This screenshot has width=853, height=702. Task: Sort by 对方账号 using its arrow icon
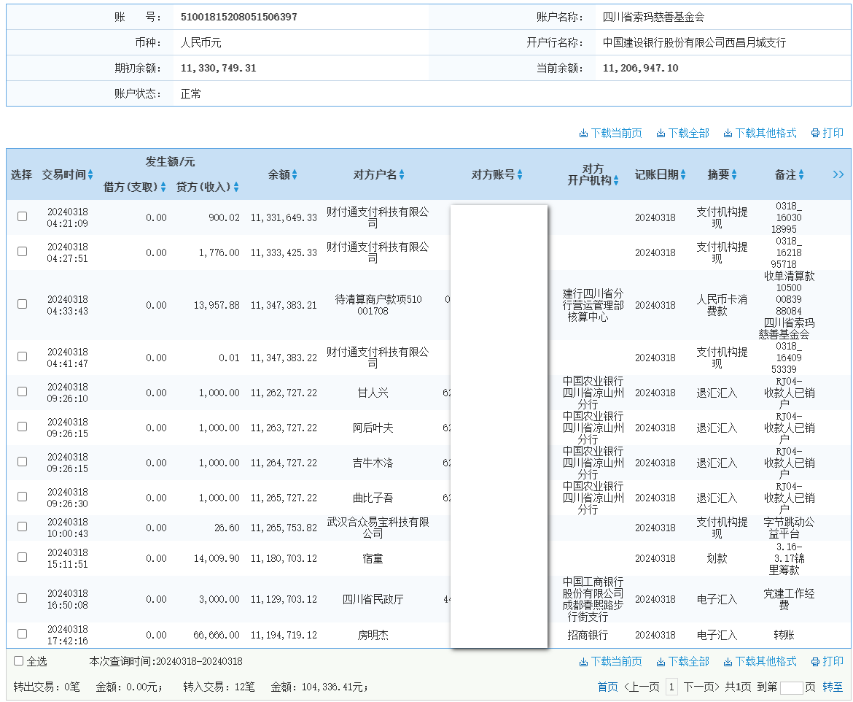pyautogui.click(x=520, y=175)
